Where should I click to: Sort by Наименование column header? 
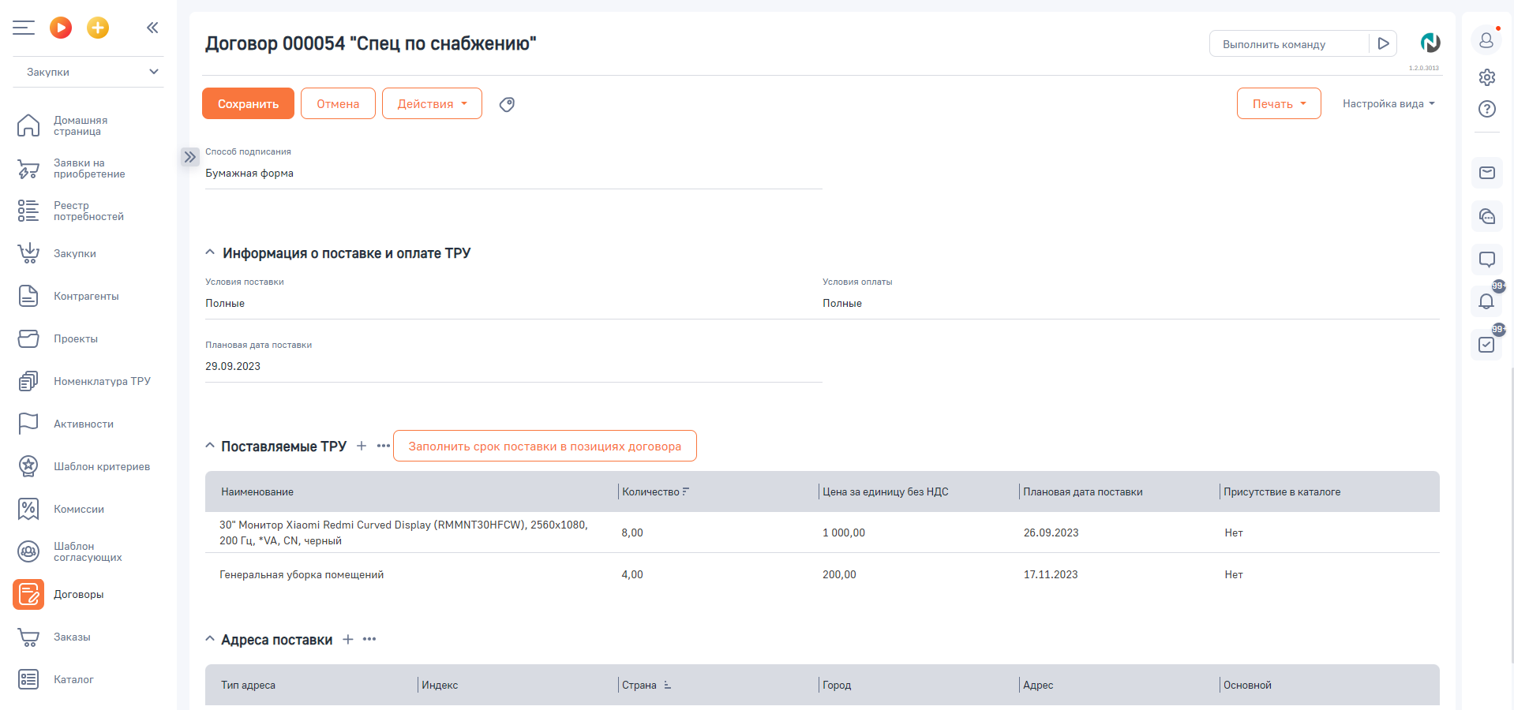[x=257, y=491]
